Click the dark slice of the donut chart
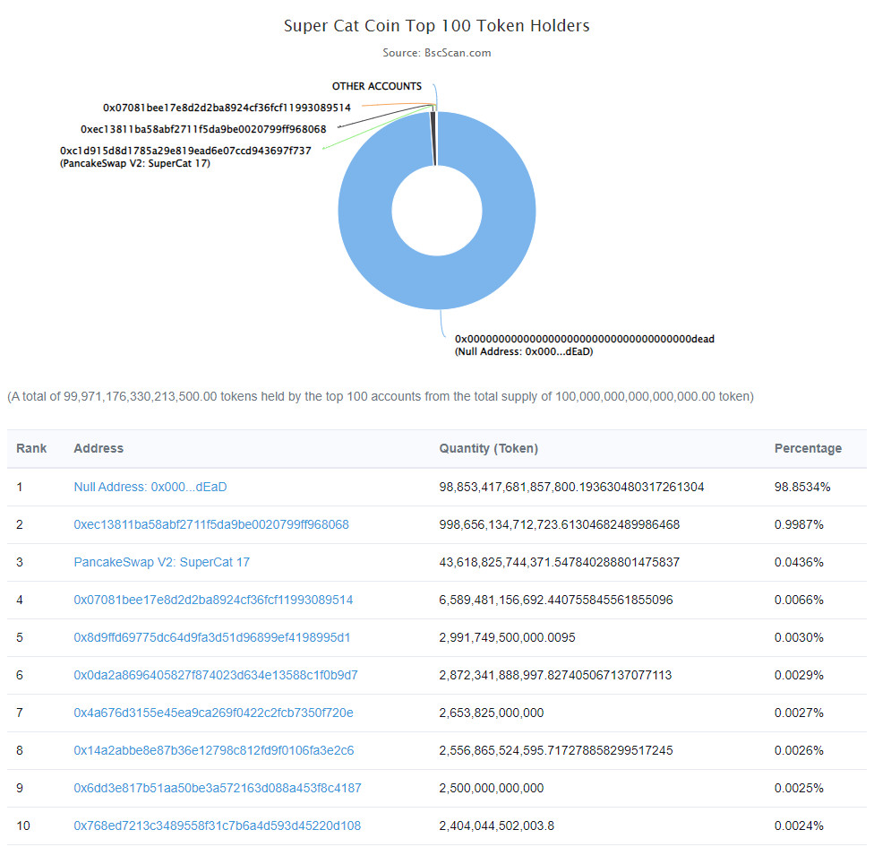 [x=433, y=138]
